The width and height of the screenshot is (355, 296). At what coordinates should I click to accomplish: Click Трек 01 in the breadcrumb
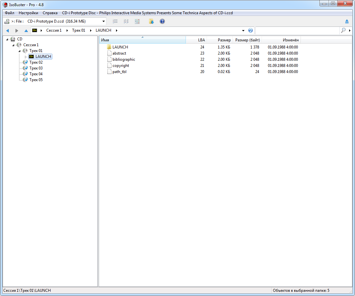click(x=79, y=30)
